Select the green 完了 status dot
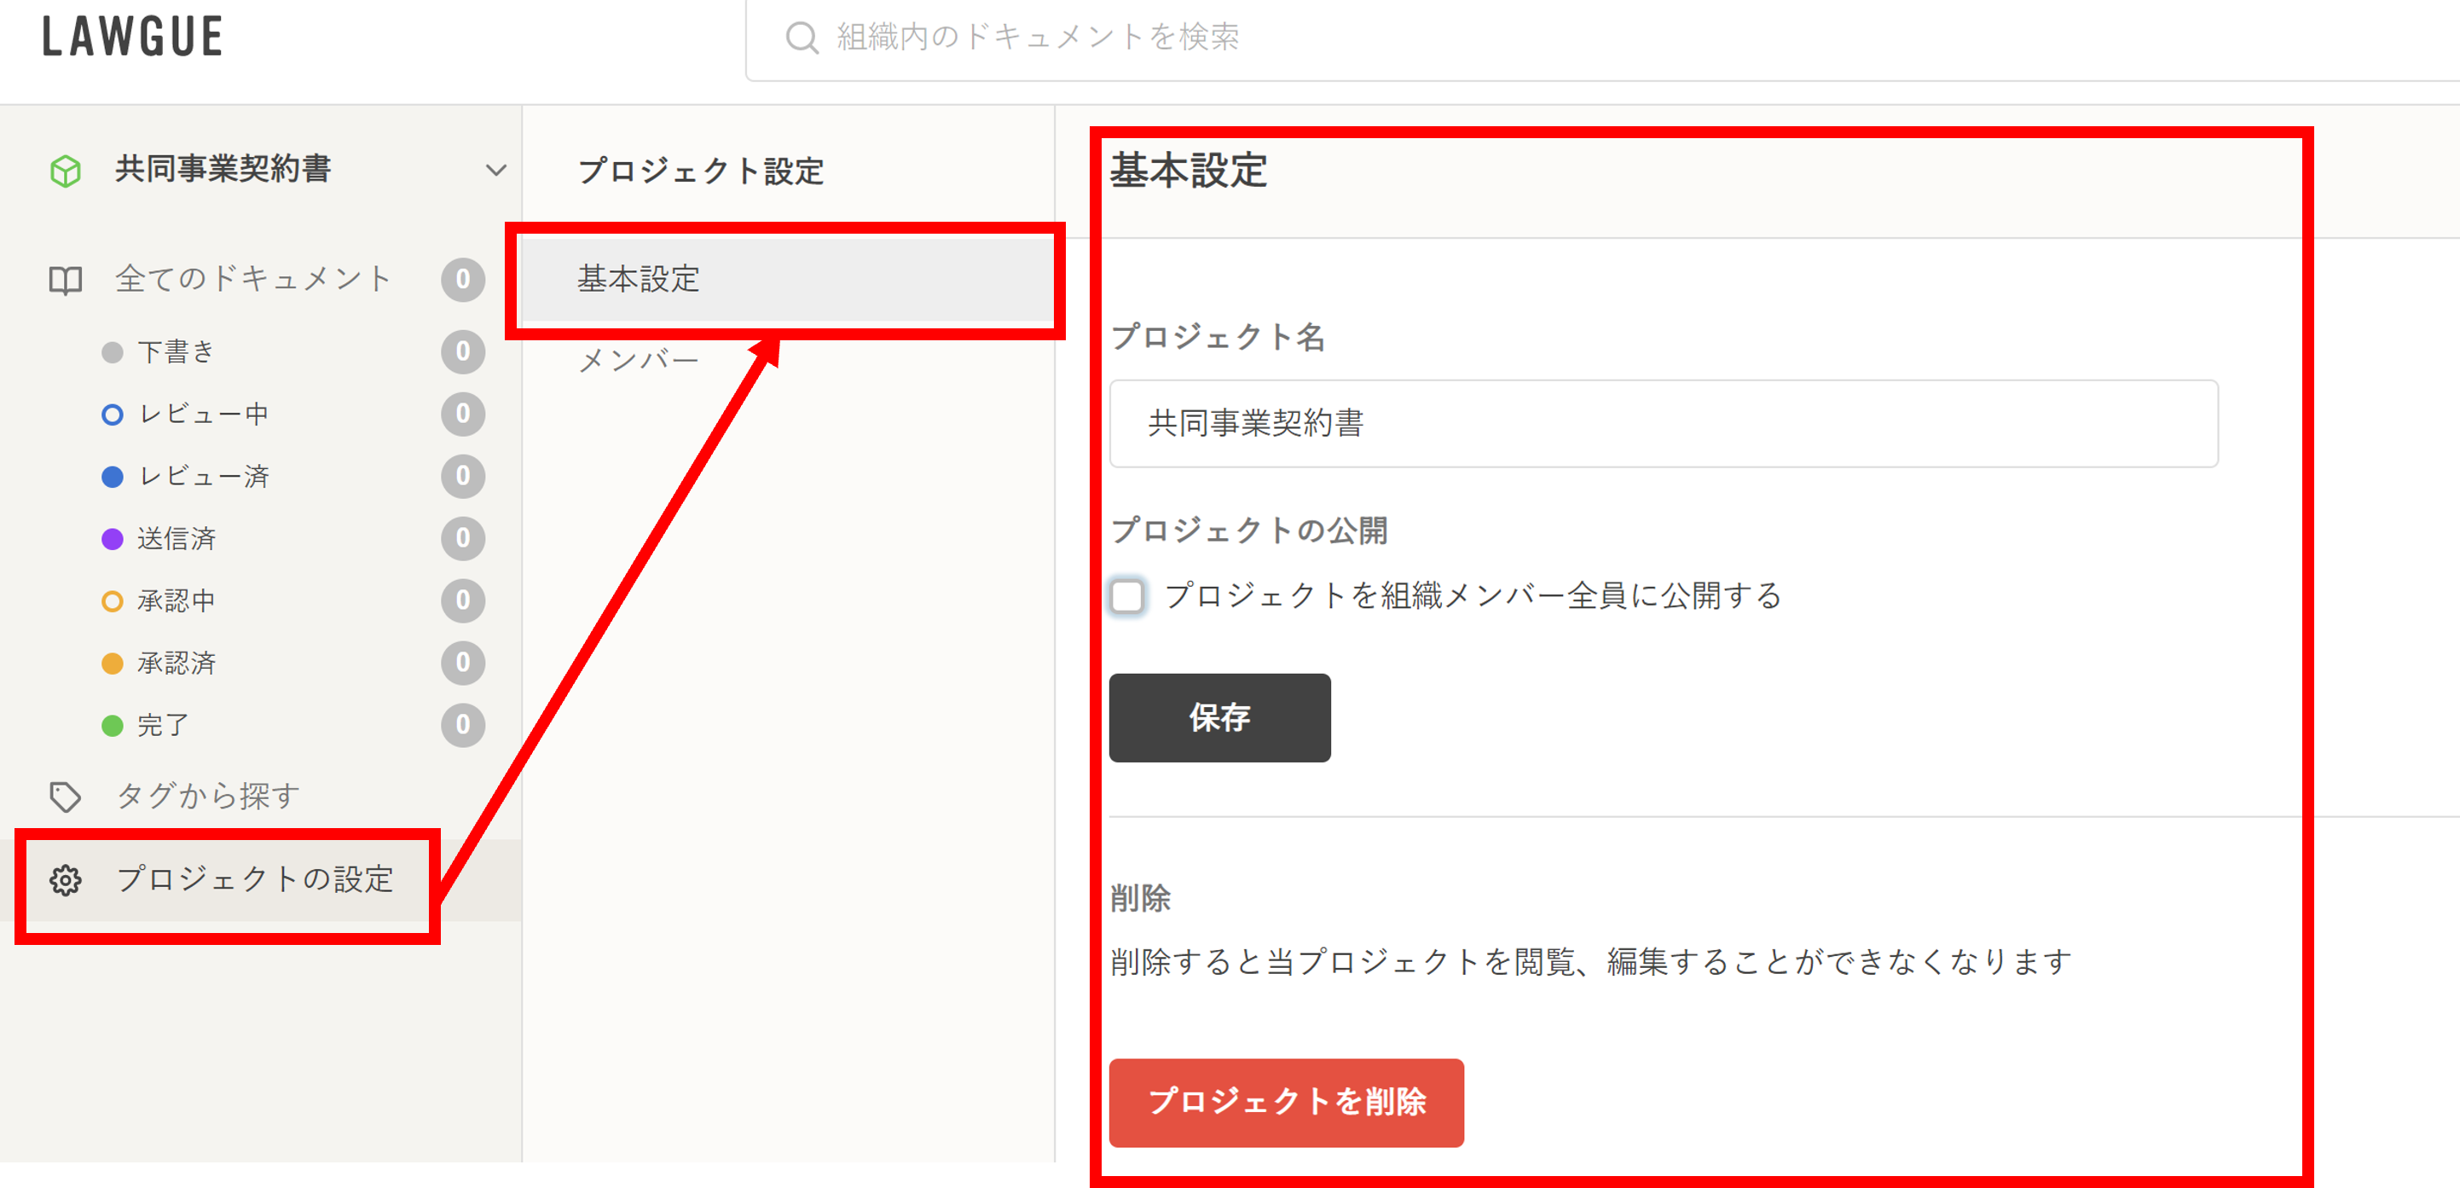This screenshot has height=1188, width=2460. (113, 726)
